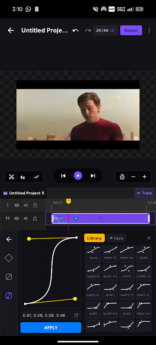
Task: Tap the muted sound status bar icon
Action: pos(96,9)
